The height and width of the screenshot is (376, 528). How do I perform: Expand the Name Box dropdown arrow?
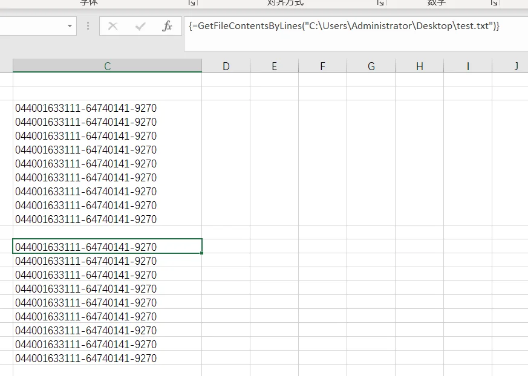pyautogui.click(x=70, y=26)
